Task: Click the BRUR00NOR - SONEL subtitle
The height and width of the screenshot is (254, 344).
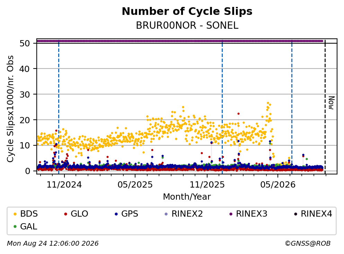Action: (187, 26)
